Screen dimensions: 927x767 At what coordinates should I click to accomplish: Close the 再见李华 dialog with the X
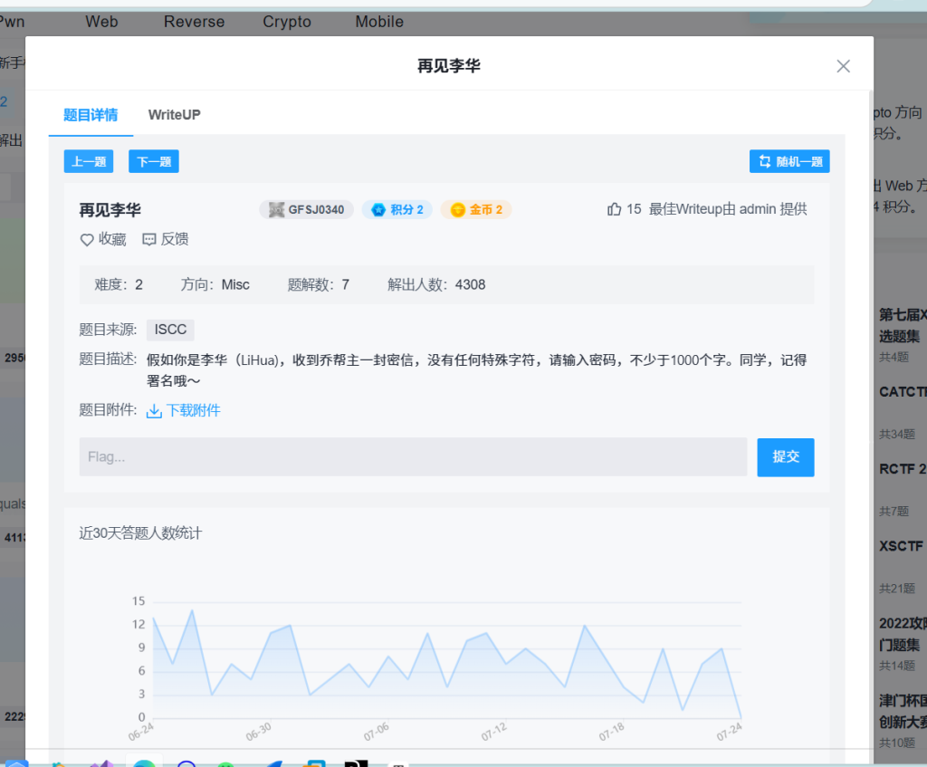pyautogui.click(x=844, y=66)
